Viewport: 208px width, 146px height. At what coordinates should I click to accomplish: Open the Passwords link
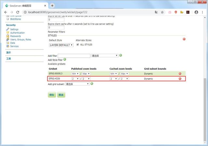point(16,36)
